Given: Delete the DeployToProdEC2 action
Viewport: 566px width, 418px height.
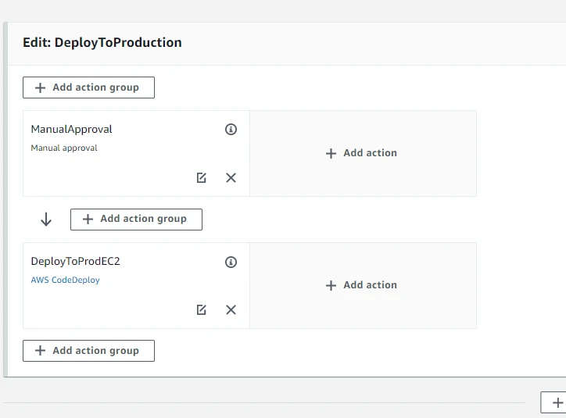Looking at the screenshot, I should pos(231,309).
